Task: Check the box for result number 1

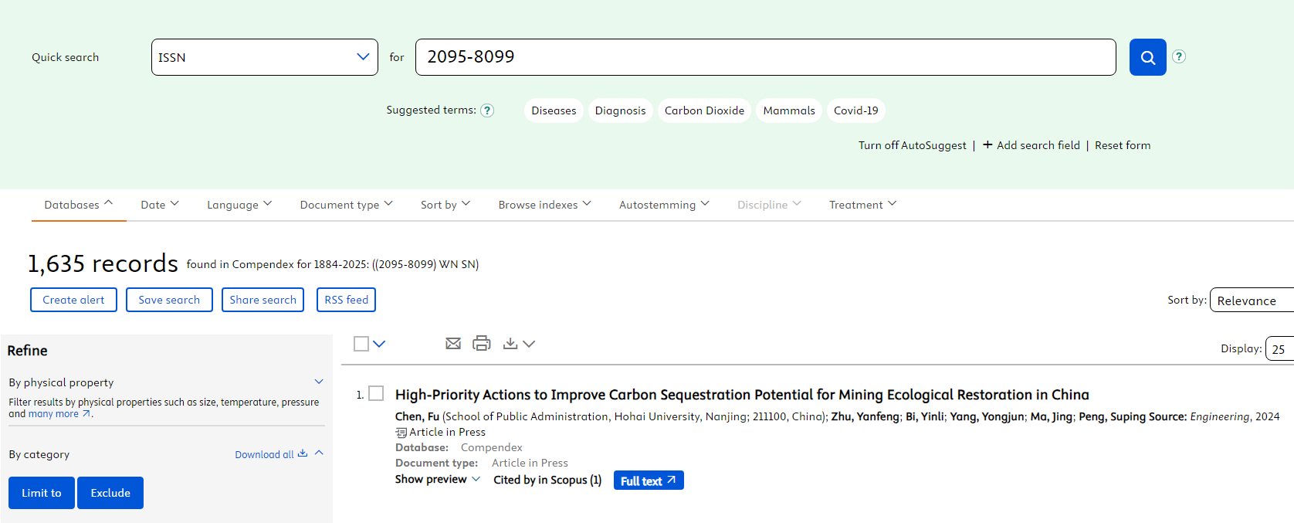Action: point(376,394)
